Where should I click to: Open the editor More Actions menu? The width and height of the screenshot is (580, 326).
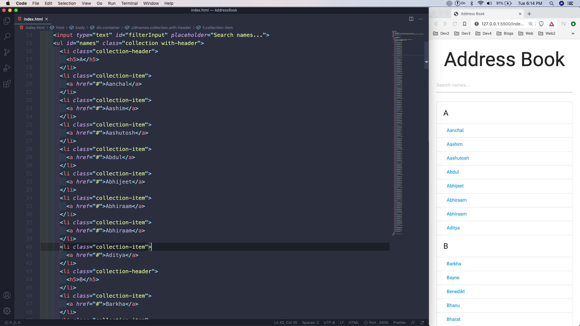click(x=421, y=19)
